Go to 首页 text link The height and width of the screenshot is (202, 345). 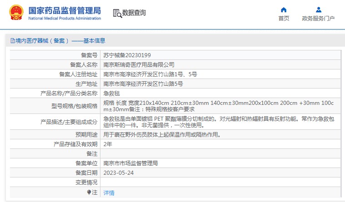tap(284, 19)
